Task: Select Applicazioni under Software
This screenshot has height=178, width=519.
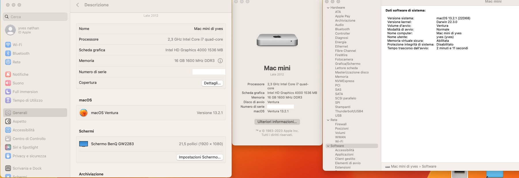Action: [344, 154]
